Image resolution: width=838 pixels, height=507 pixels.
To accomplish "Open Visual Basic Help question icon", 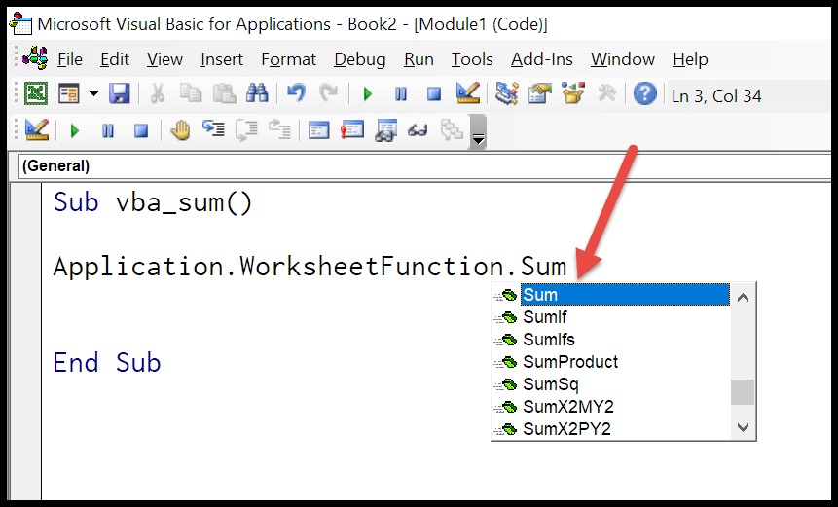I will coord(645,94).
